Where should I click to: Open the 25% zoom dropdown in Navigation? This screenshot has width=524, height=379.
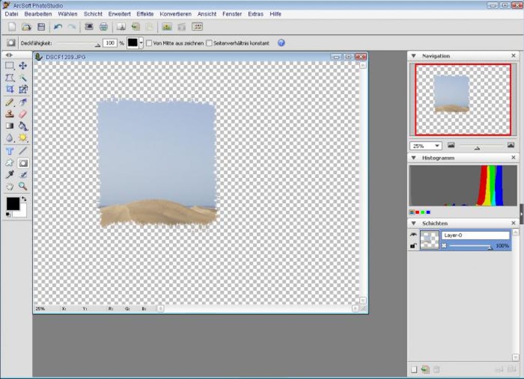(x=437, y=146)
